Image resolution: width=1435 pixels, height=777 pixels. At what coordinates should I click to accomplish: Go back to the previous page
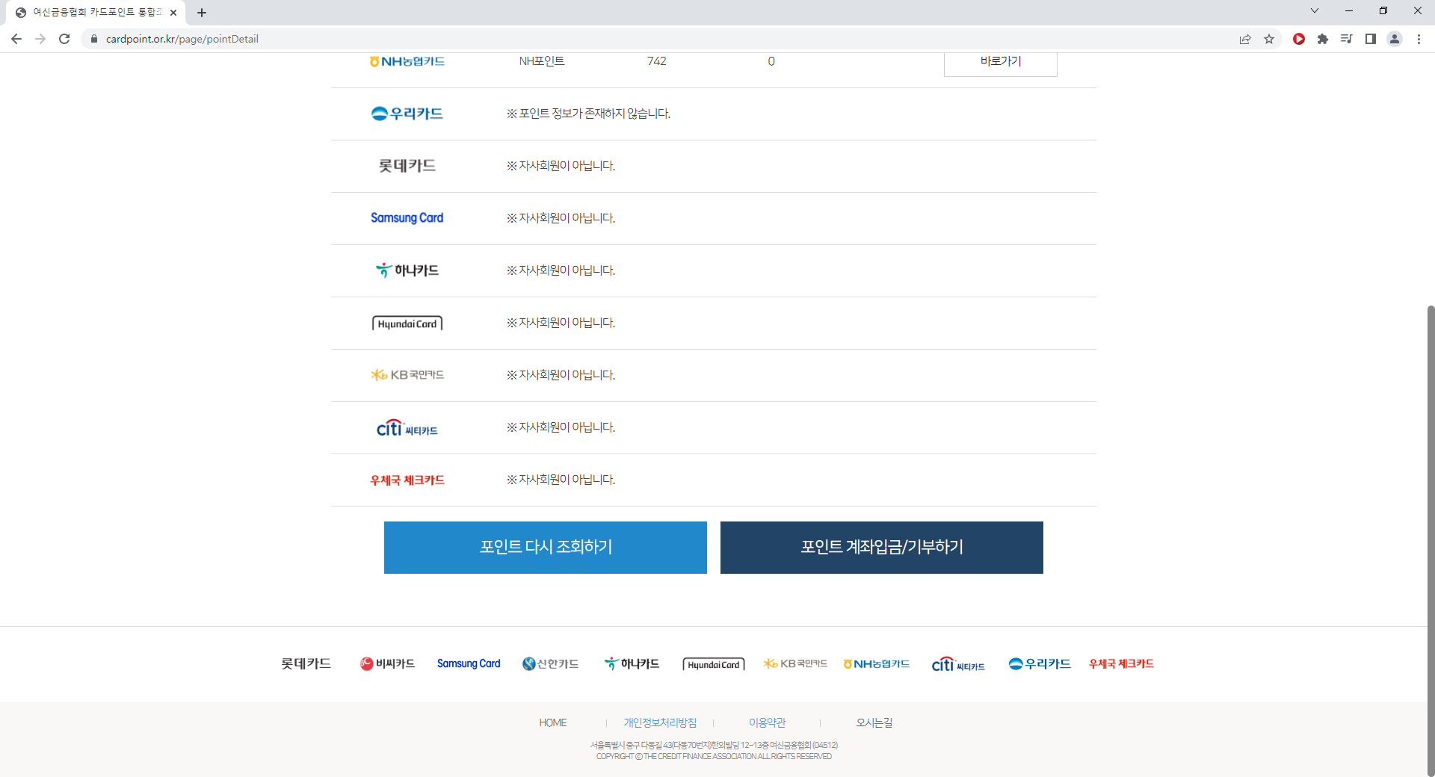coord(16,39)
